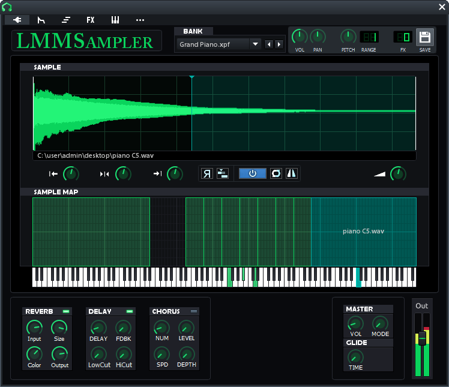This screenshot has height=387, width=449.
Task: Adjust the sample start knob
Action: click(x=71, y=174)
